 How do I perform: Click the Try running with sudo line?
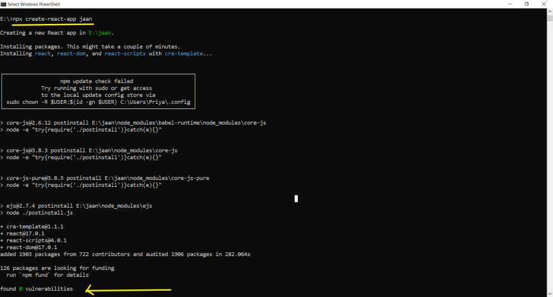tap(97, 88)
